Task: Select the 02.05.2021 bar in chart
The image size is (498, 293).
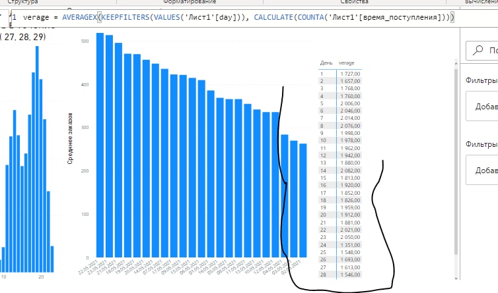Action: (x=303, y=201)
